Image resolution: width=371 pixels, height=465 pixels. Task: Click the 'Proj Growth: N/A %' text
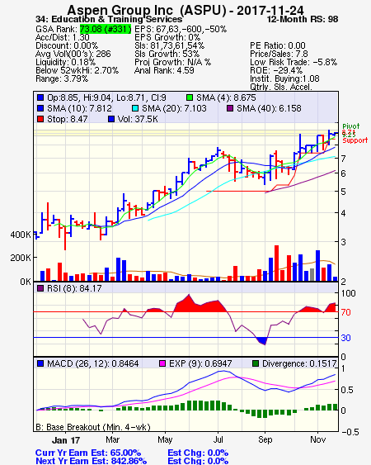point(172,62)
